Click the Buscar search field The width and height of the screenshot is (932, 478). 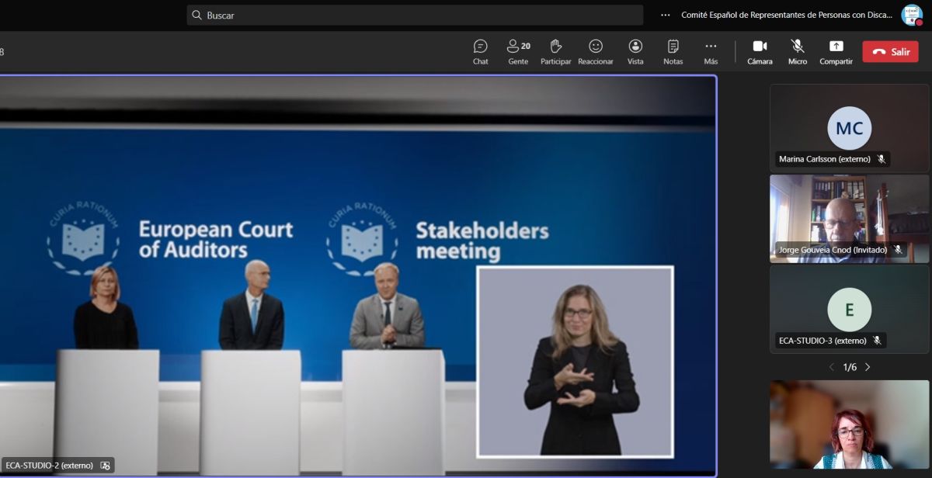click(415, 16)
